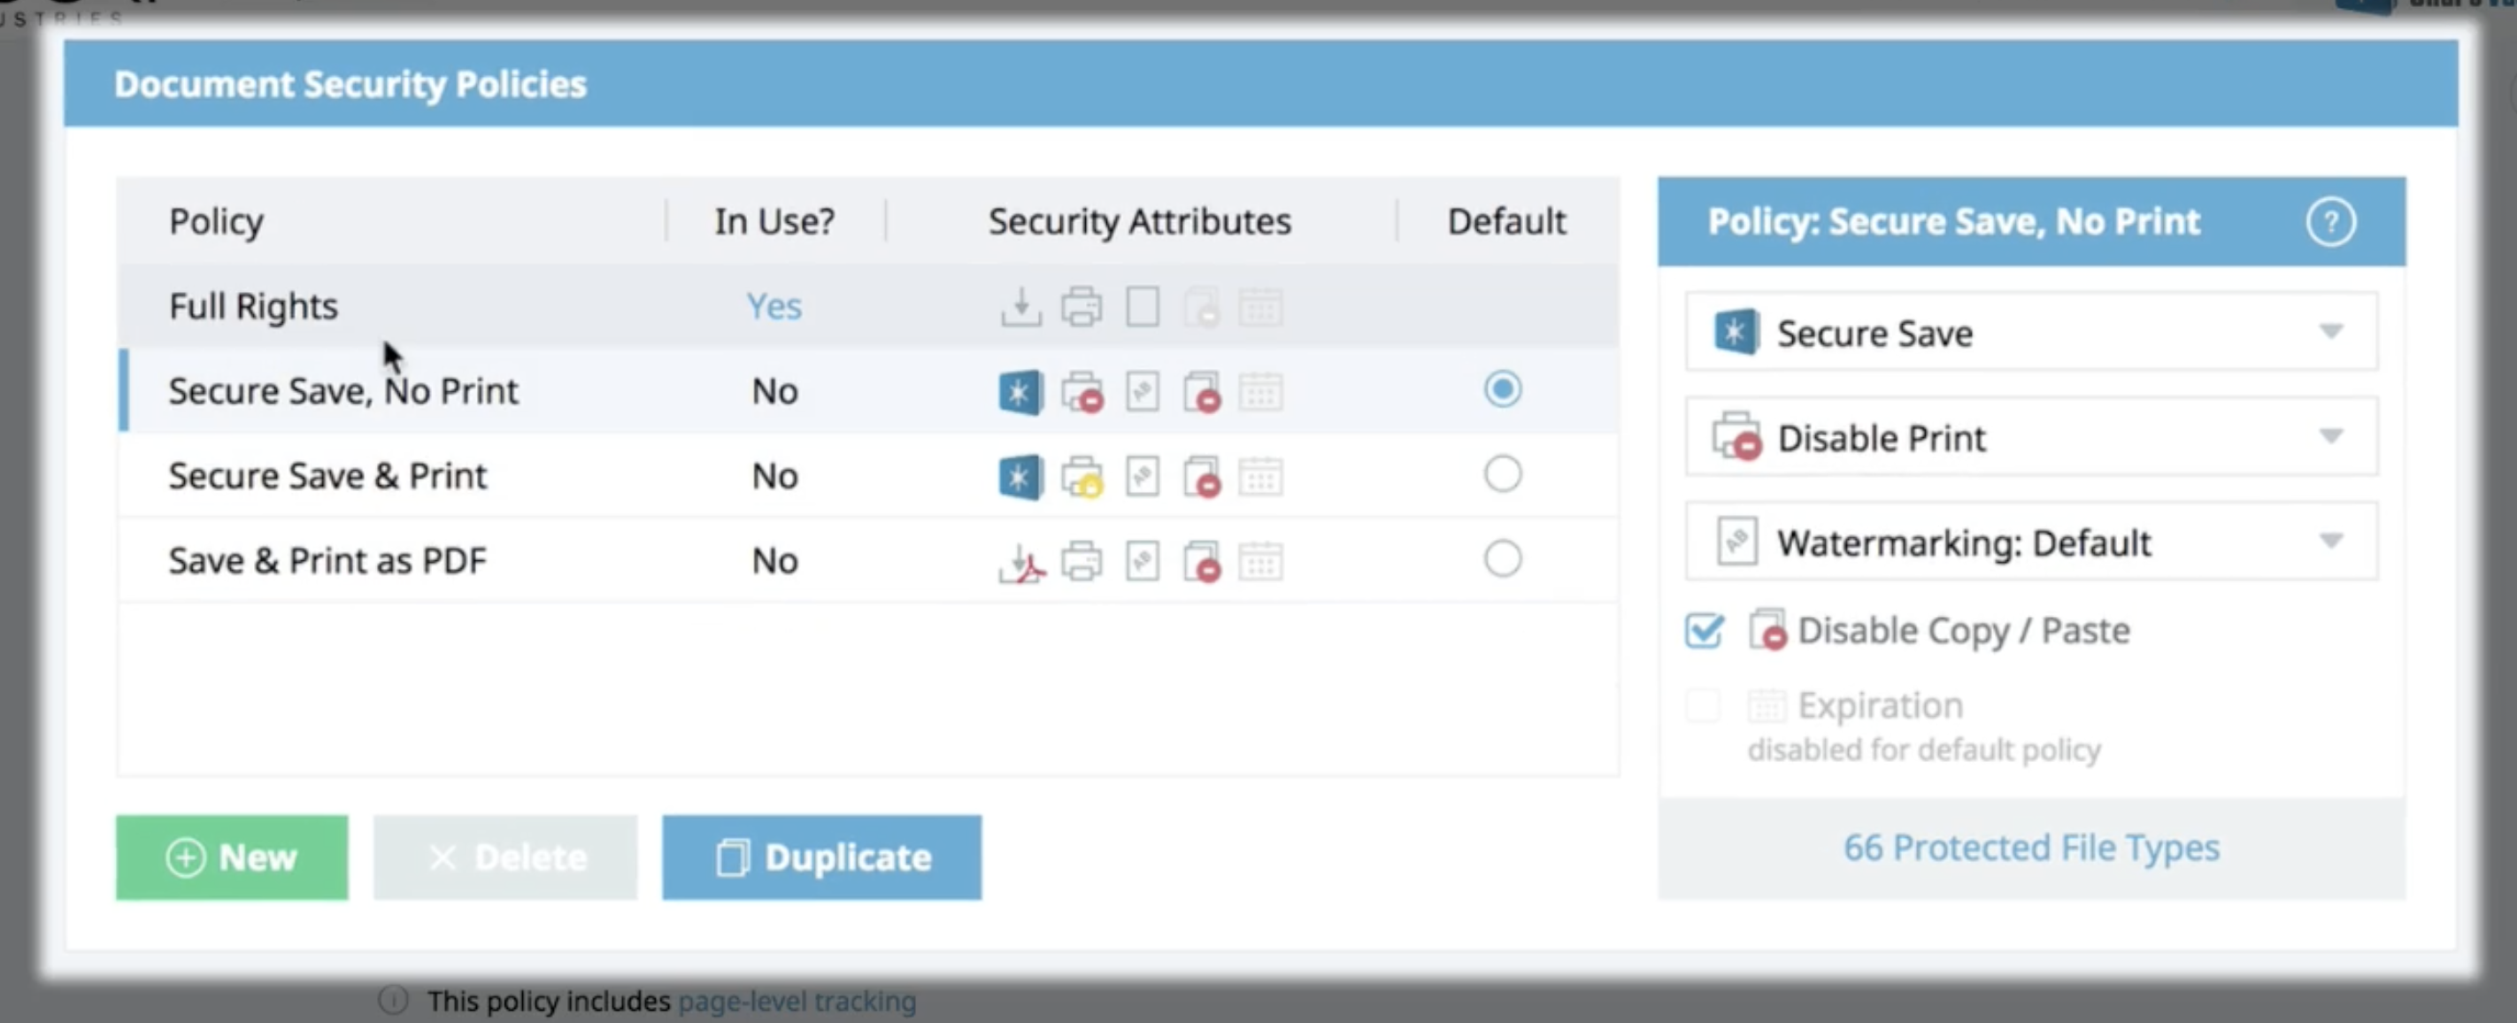This screenshot has height=1023, width=2517.
Task: Click the copy/paste icon in Full Rights row
Action: pos(1202,307)
